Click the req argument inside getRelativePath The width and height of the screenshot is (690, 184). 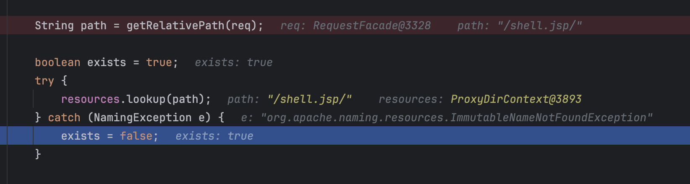tap(240, 26)
